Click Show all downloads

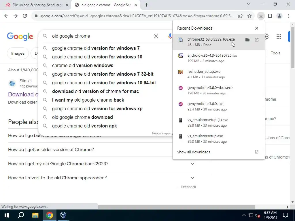tap(219, 152)
